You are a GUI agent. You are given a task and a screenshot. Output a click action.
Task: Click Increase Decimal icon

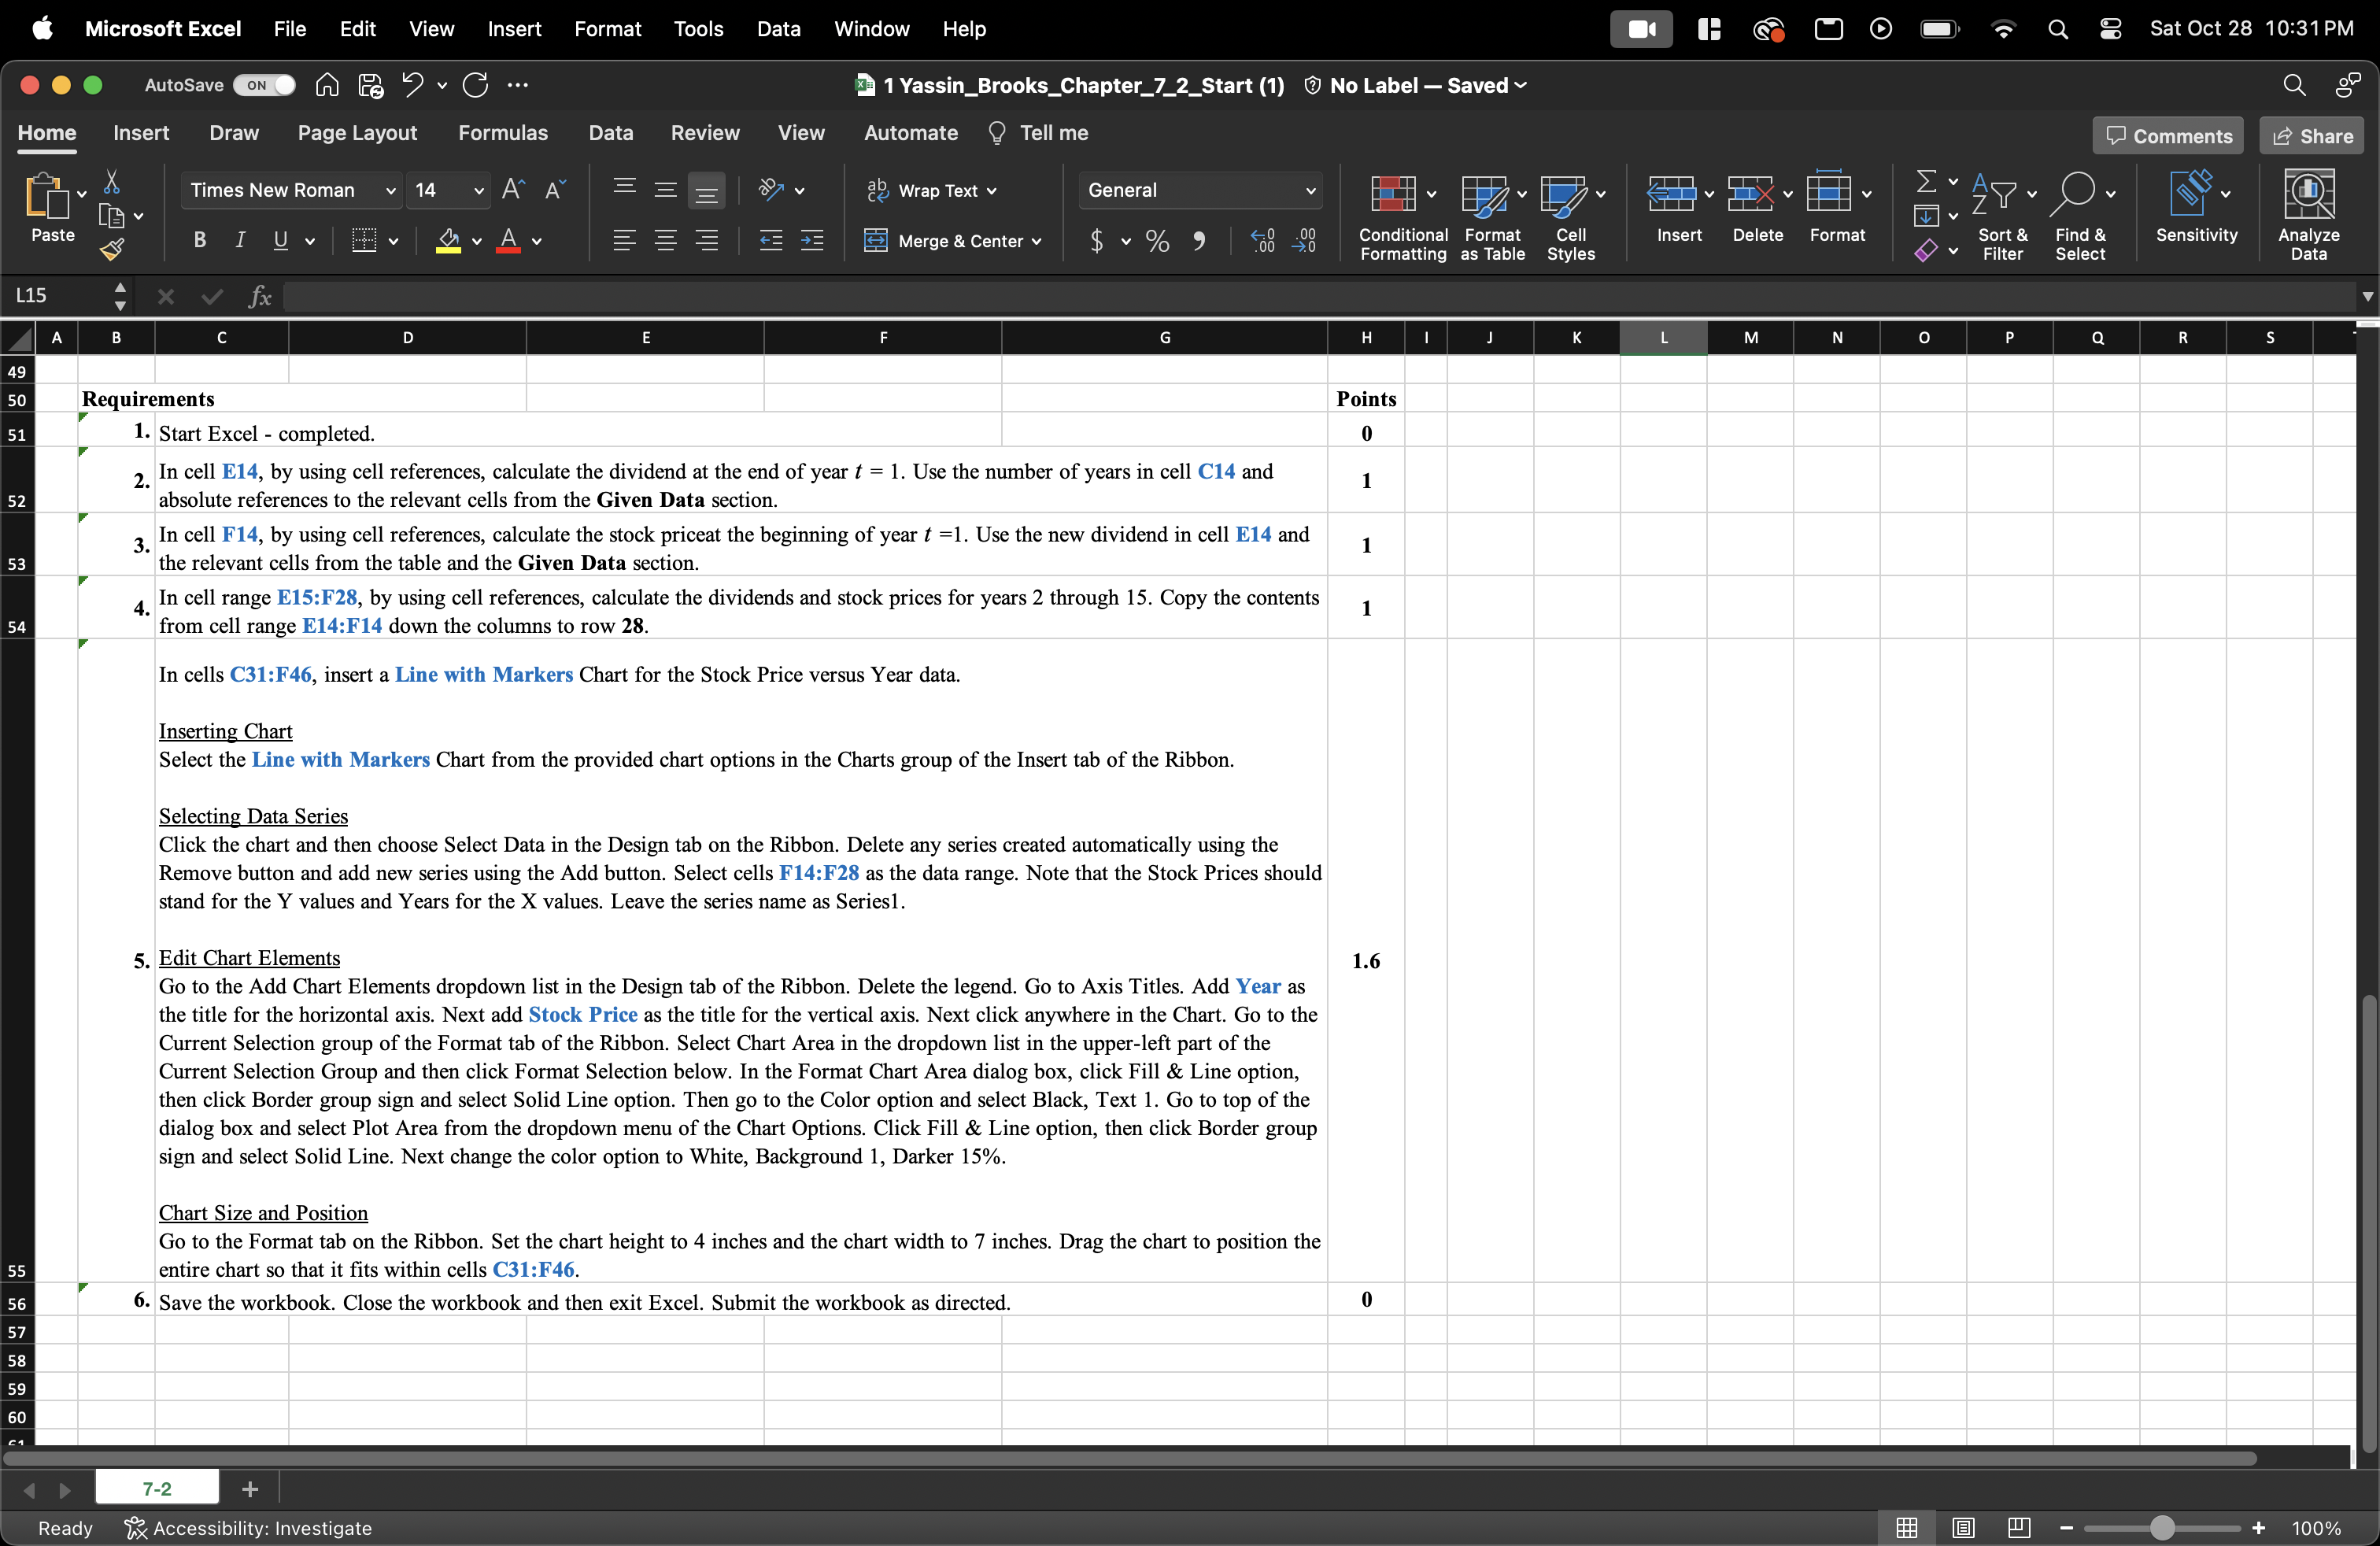pyautogui.click(x=1262, y=241)
